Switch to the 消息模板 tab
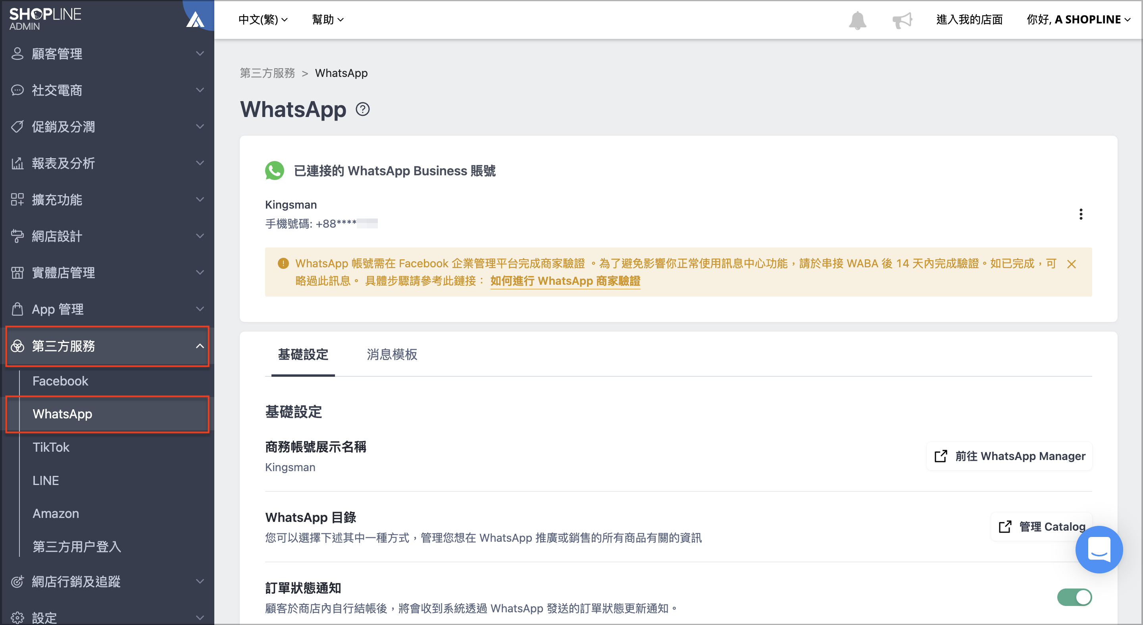 click(x=392, y=354)
